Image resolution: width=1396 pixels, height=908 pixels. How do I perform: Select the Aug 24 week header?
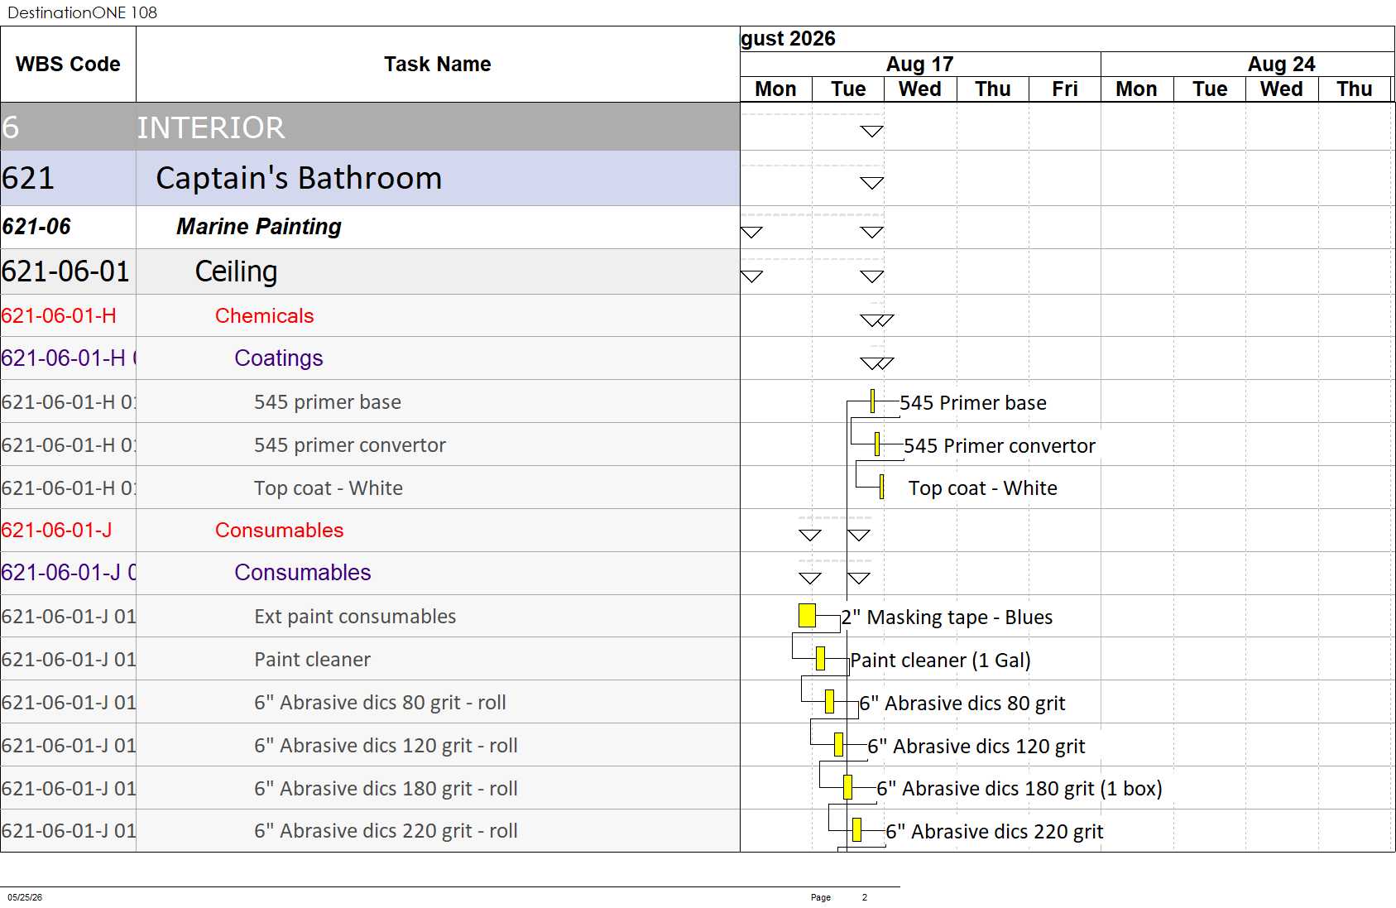(1281, 64)
